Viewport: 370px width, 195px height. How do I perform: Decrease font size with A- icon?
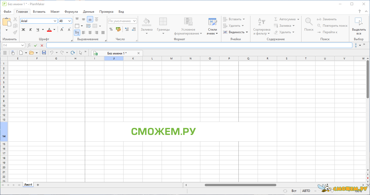click(69, 30)
